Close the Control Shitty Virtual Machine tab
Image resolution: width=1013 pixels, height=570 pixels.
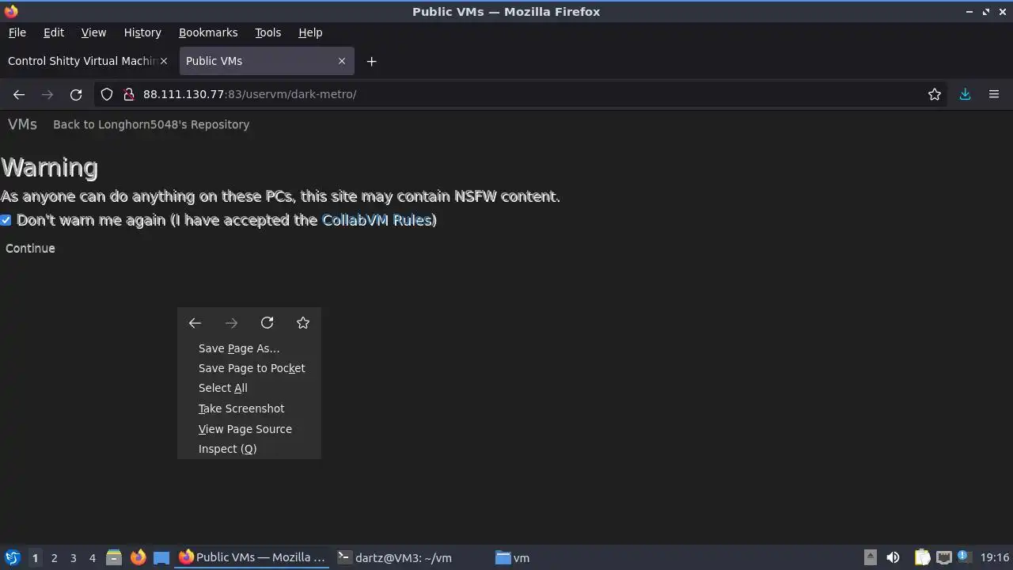(164, 61)
